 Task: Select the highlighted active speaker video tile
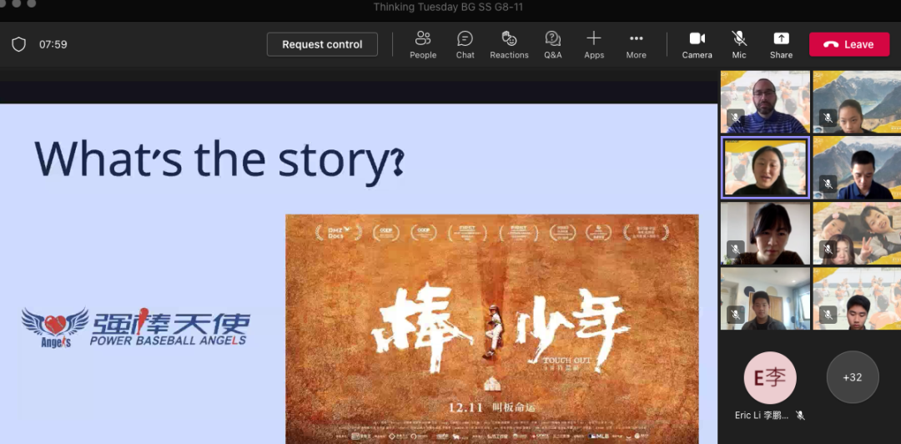pos(765,168)
